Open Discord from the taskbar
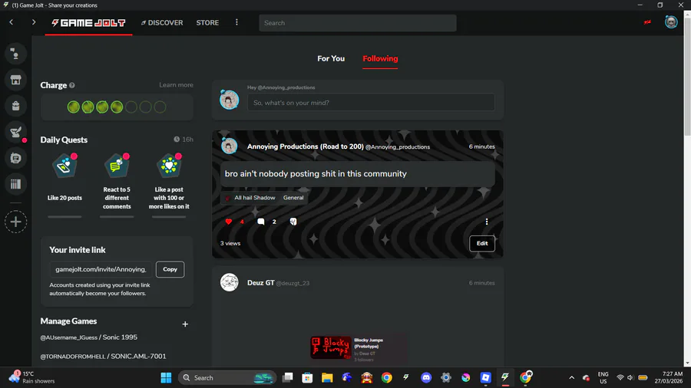Screen dimensions: 691x388 (x=426, y=377)
